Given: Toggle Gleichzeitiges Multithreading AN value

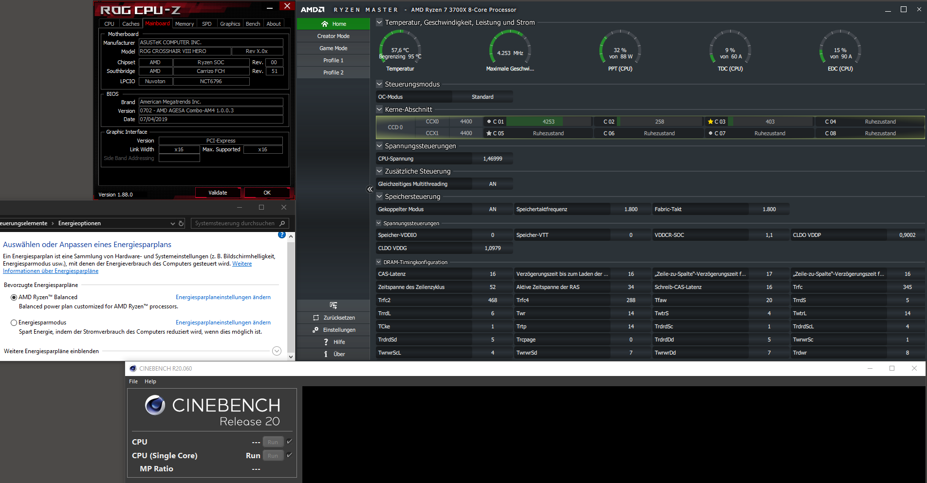Looking at the screenshot, I should 493,184.
